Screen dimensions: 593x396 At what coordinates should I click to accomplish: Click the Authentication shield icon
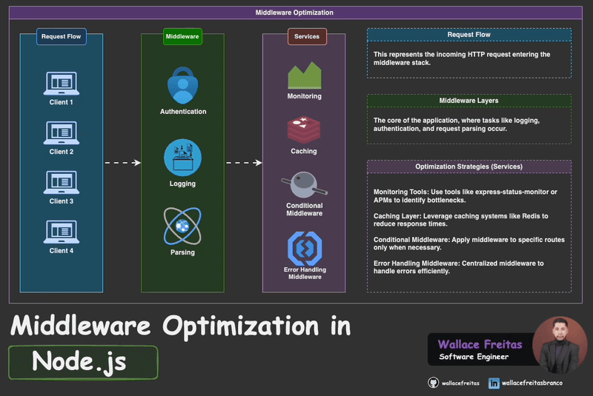[182, 85]
